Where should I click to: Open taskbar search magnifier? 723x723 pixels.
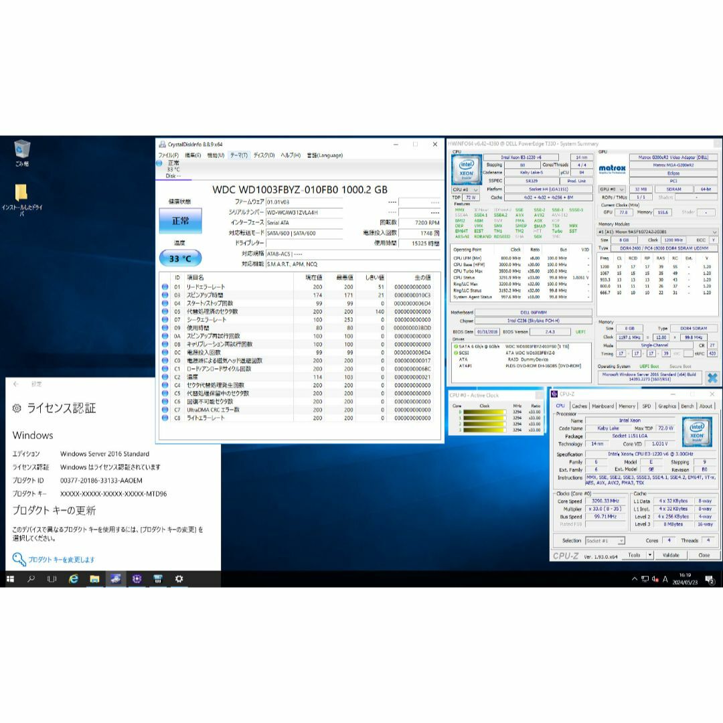click(x=31, y=578)
